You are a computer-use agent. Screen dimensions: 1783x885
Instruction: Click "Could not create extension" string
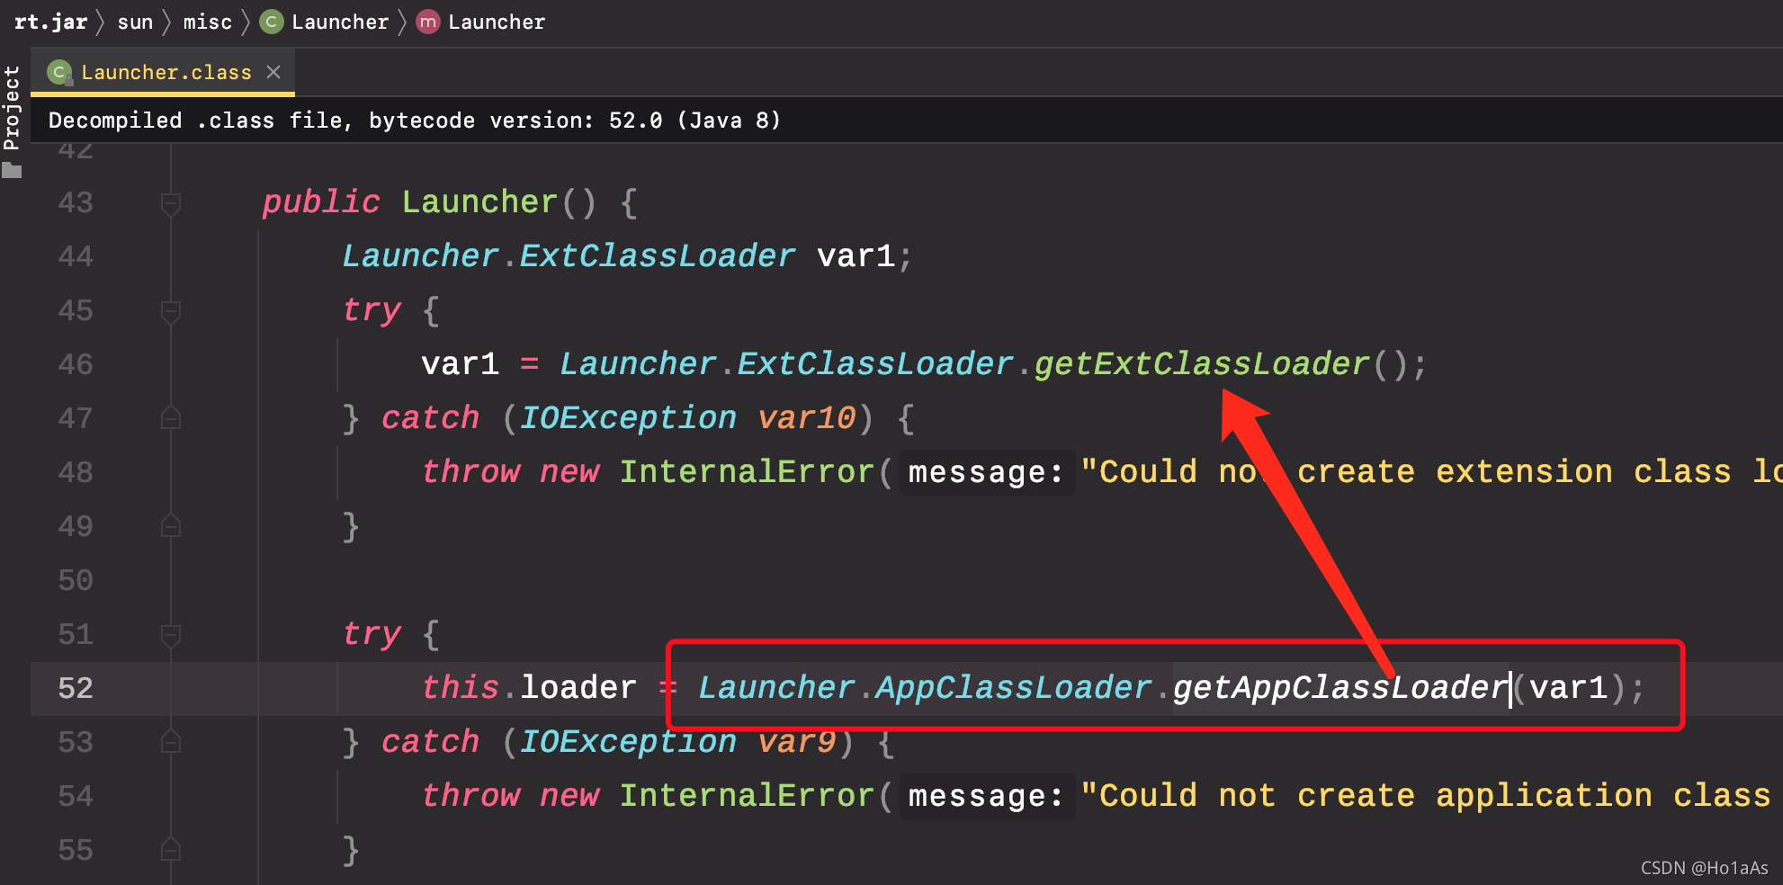tap(1431, 472)
